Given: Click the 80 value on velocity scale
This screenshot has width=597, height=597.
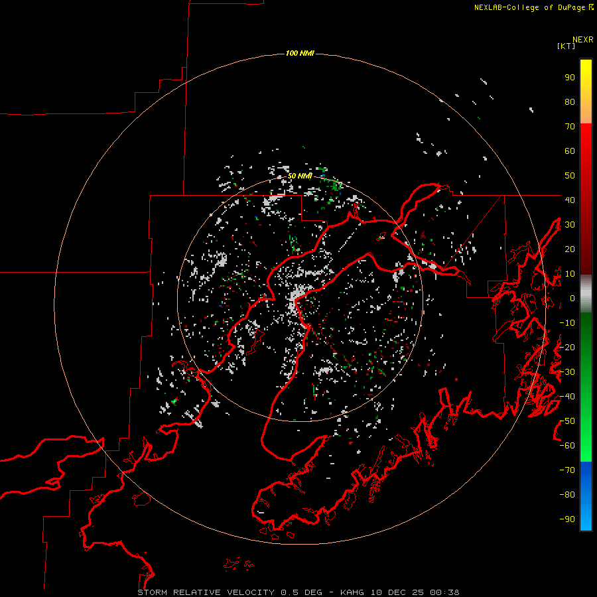Looking at the screenshot, I should tap(570, 102).
